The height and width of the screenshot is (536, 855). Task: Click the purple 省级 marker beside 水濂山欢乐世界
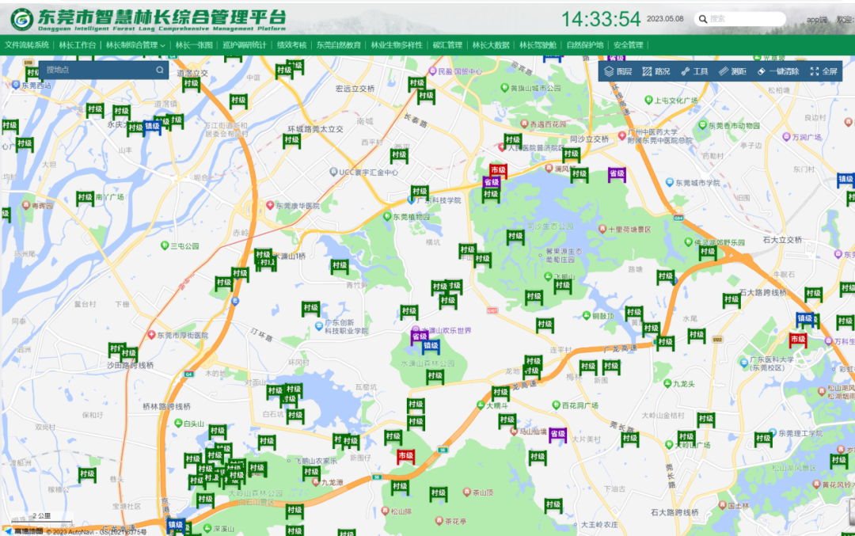coord(419,336)
